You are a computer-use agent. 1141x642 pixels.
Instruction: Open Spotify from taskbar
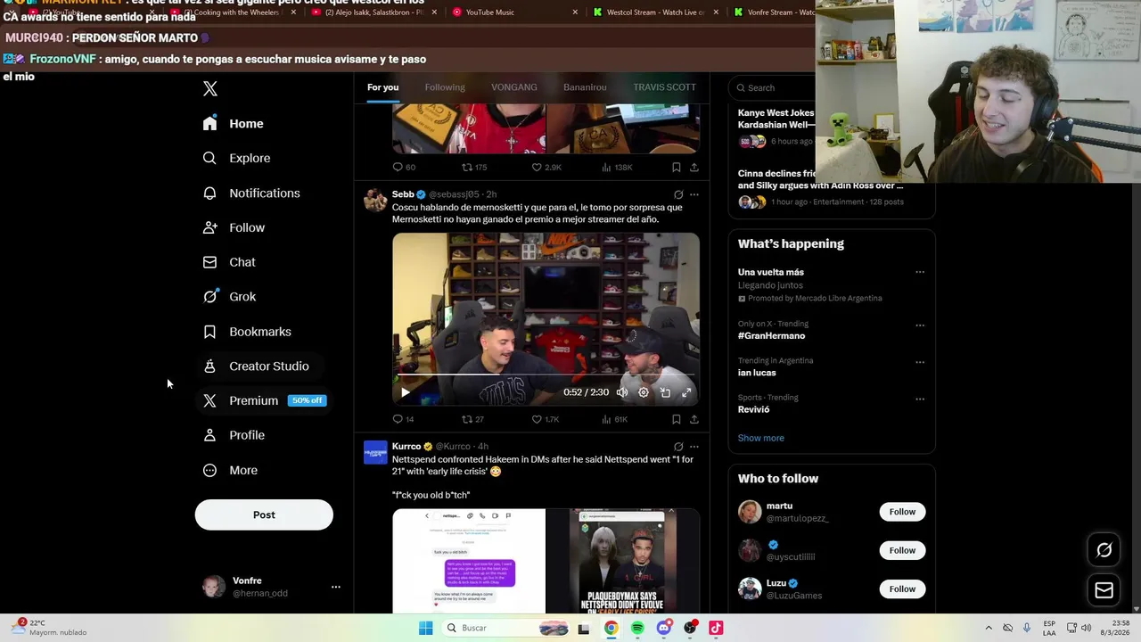point(637,629)
